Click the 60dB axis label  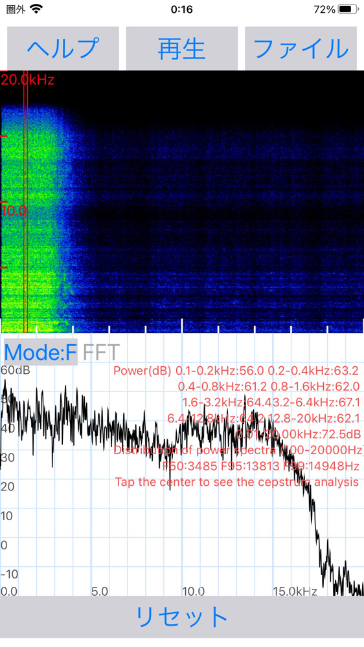point(16,369)
